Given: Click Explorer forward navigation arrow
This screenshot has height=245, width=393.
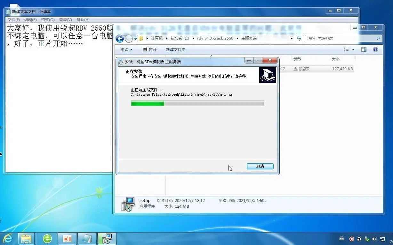Looking at the screenshot, I should tap(129, 39).
